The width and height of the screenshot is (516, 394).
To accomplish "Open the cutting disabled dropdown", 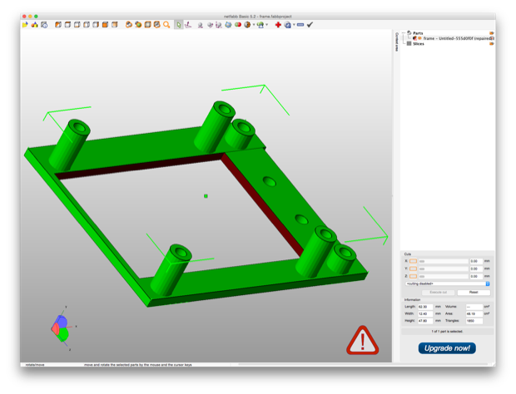I will pyautogui.click(x=448, y=283).
